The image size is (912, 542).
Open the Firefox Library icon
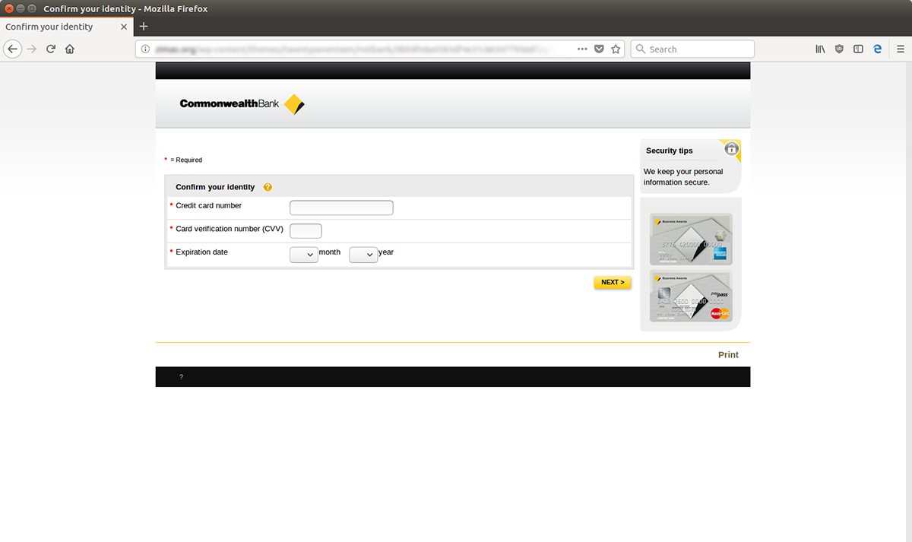click(x=820, y=49)
